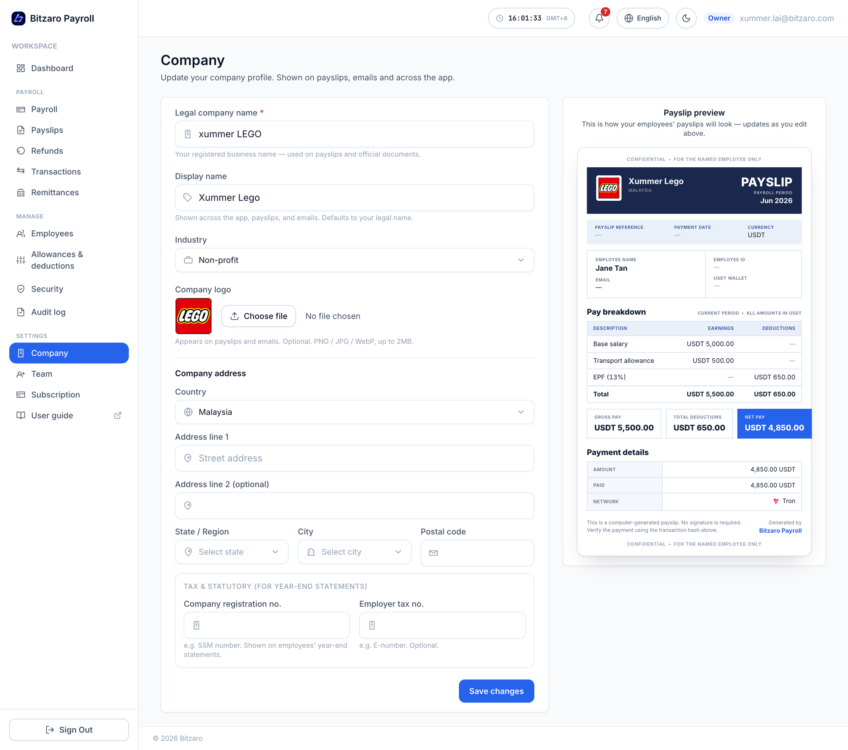
Task: Focus the Legal company name field
Action: click(354, 134)
